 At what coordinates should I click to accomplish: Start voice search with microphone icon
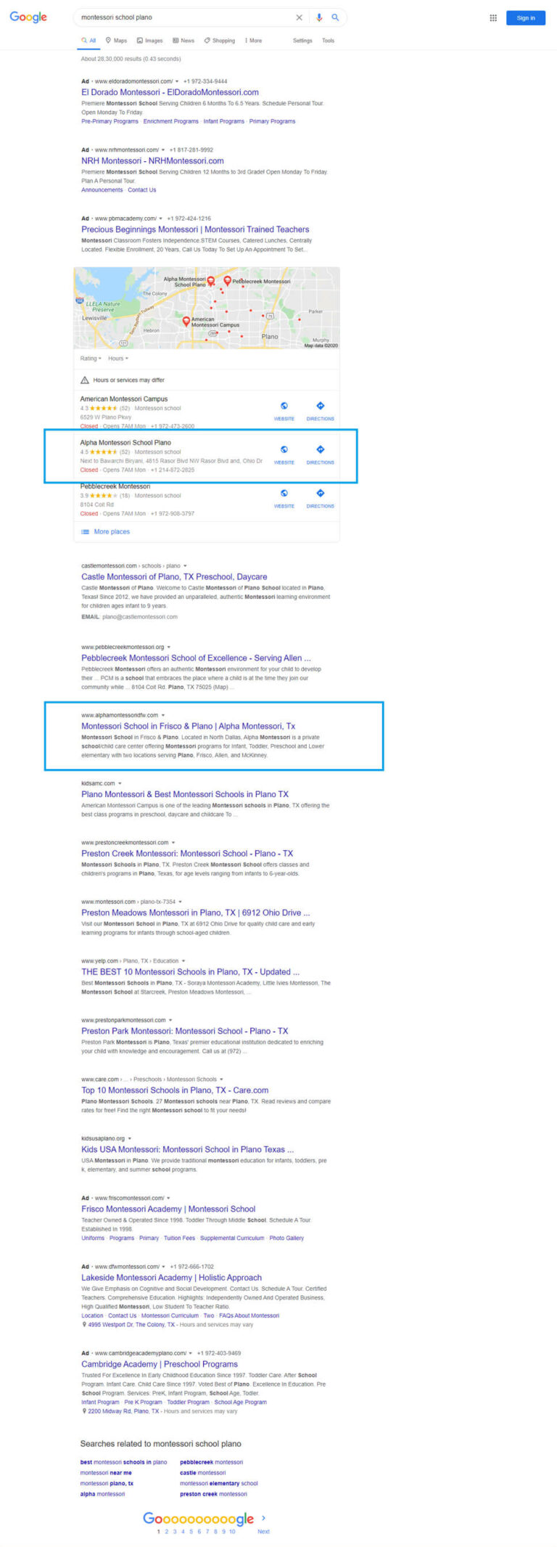(x=319, y=17)
